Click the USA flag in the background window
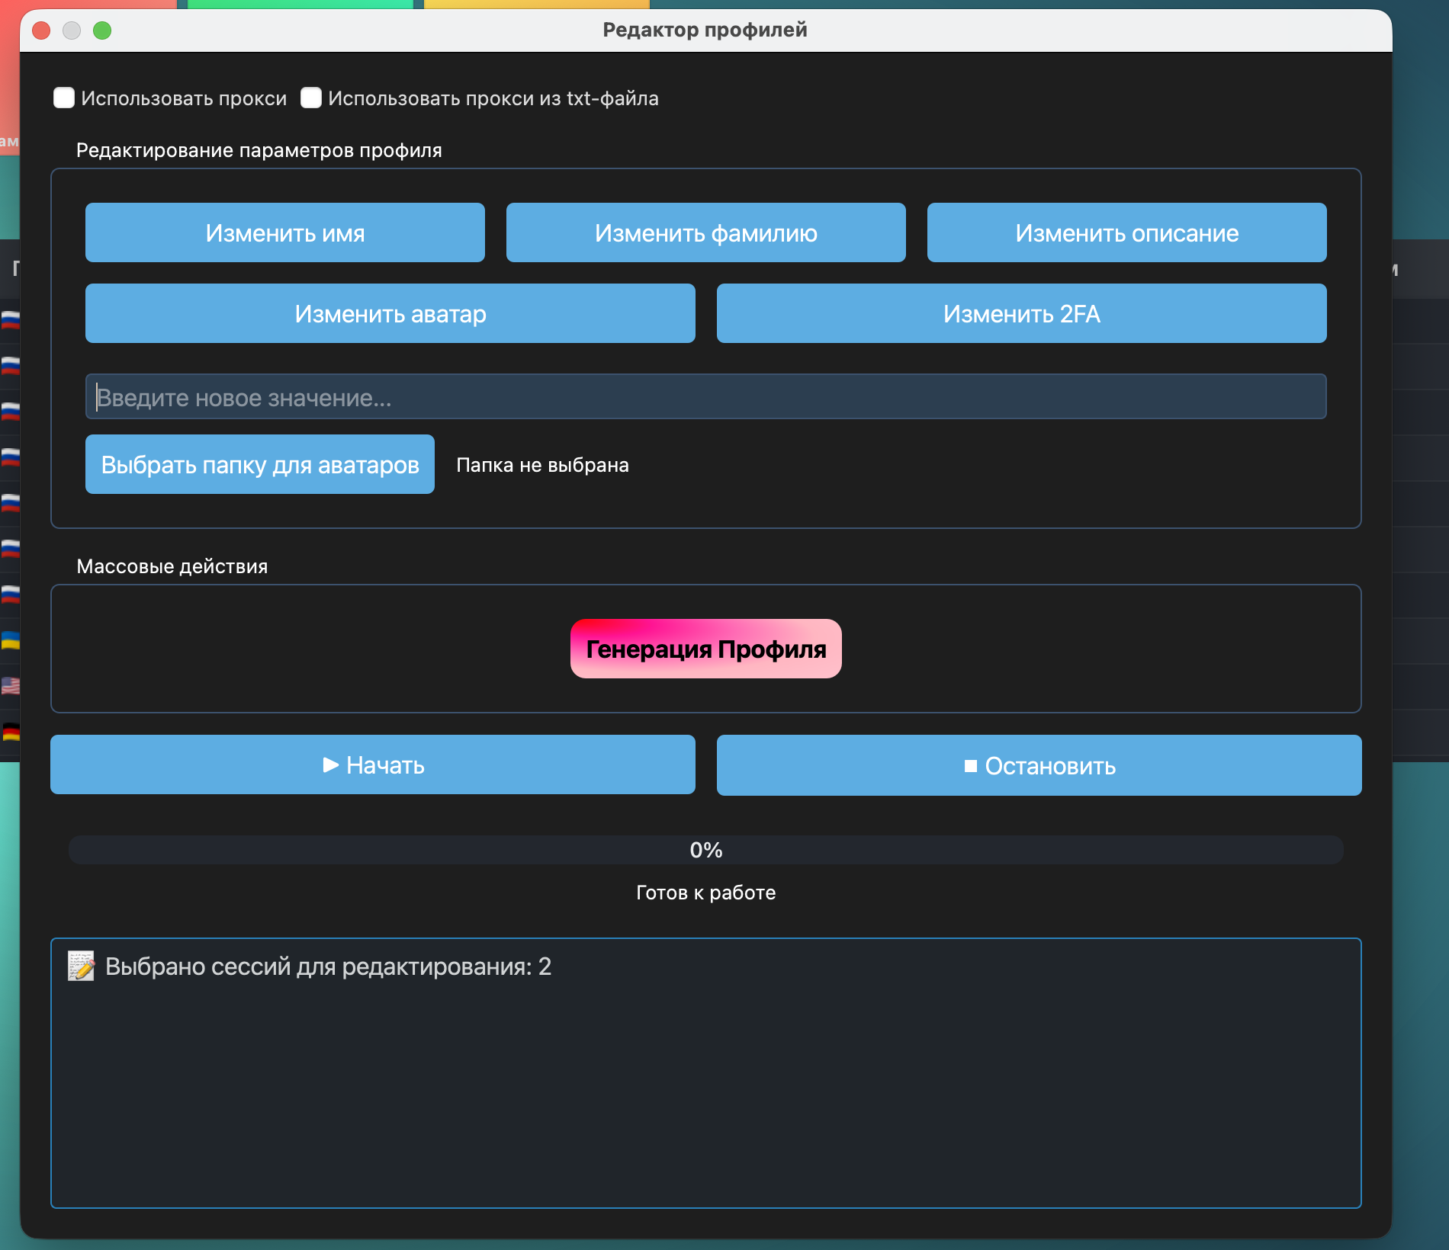 (x=11, y=686)
